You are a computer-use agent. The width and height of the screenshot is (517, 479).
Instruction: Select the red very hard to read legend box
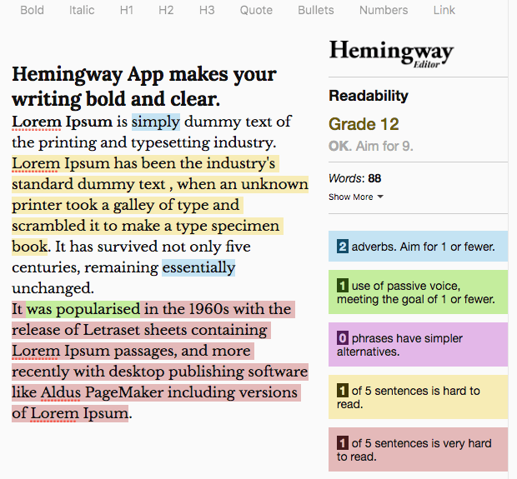click(418, 449)
